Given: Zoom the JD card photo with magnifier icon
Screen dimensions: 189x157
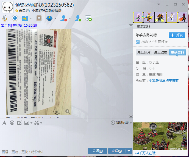Looking at the screenshot, I should tap(68, 111).
